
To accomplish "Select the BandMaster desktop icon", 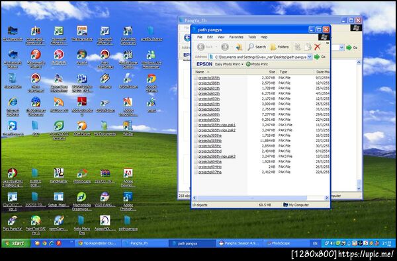I will (59, 176).
